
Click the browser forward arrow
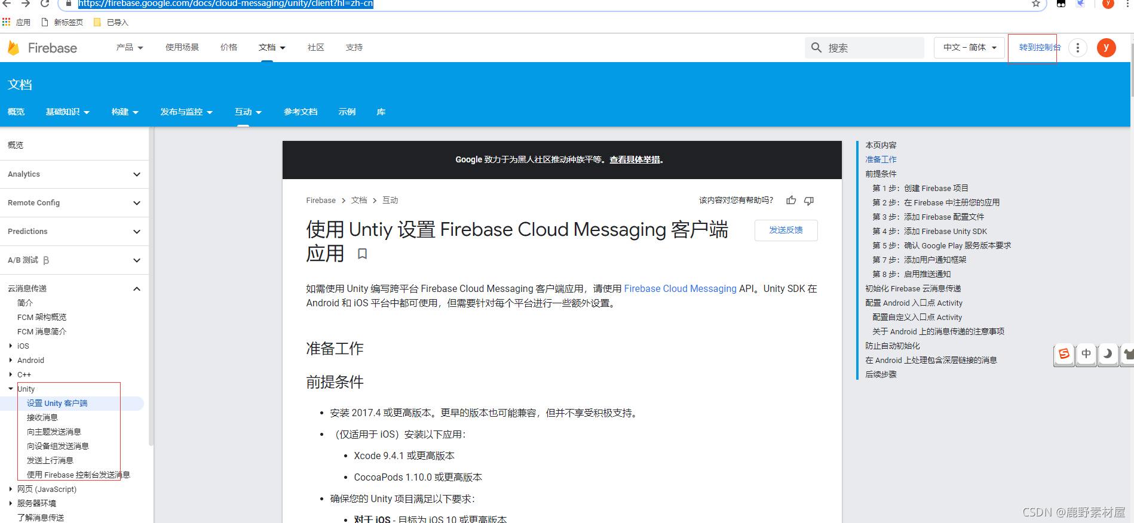(x=26, y=4)
